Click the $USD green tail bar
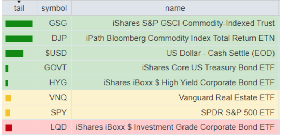Image resolution: width=281 pixels, height=135 pixels. pos(14,54)
